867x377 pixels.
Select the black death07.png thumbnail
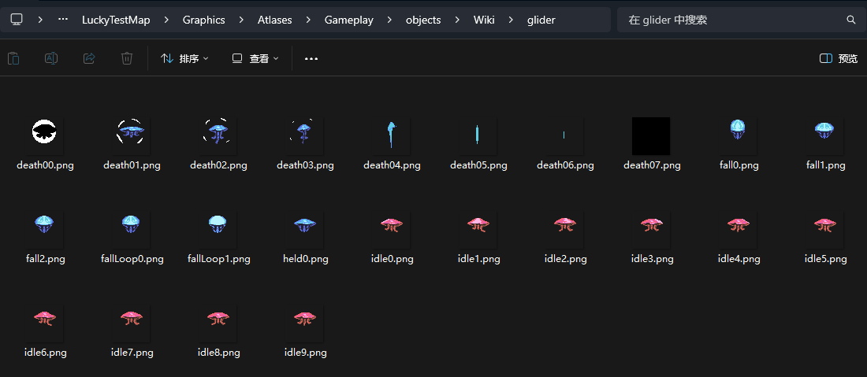click(651, 136)
